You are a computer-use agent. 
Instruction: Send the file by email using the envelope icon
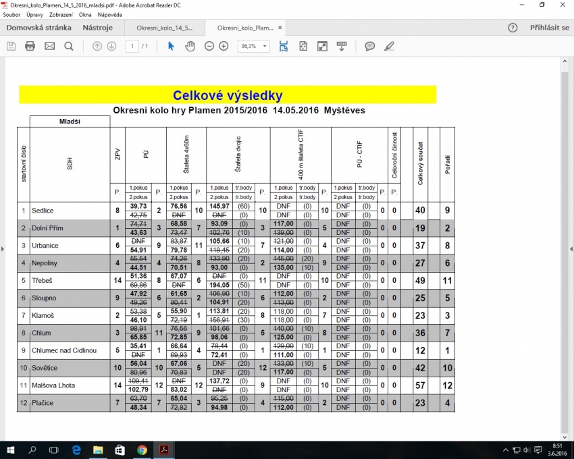pyautogui.click(x=49, y=46)
